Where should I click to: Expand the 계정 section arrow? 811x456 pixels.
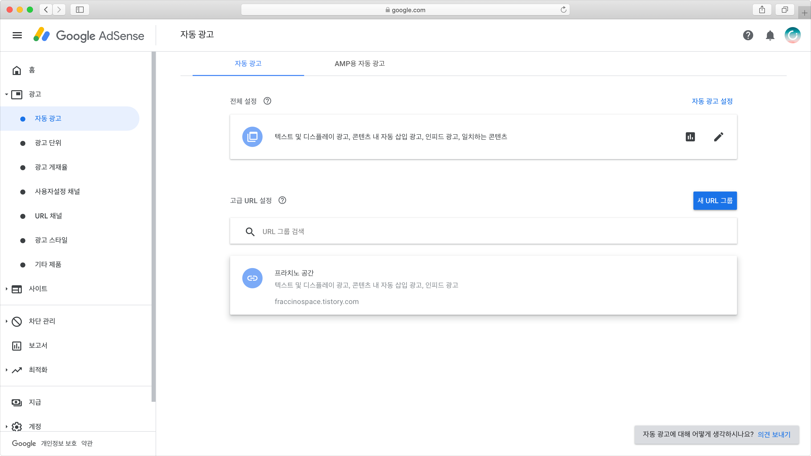(6, 427)
